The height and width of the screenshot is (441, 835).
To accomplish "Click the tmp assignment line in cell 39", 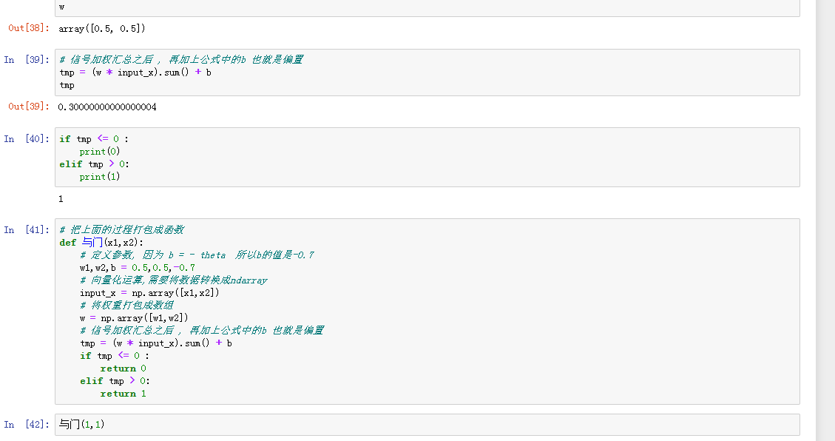I will point(135,73).
